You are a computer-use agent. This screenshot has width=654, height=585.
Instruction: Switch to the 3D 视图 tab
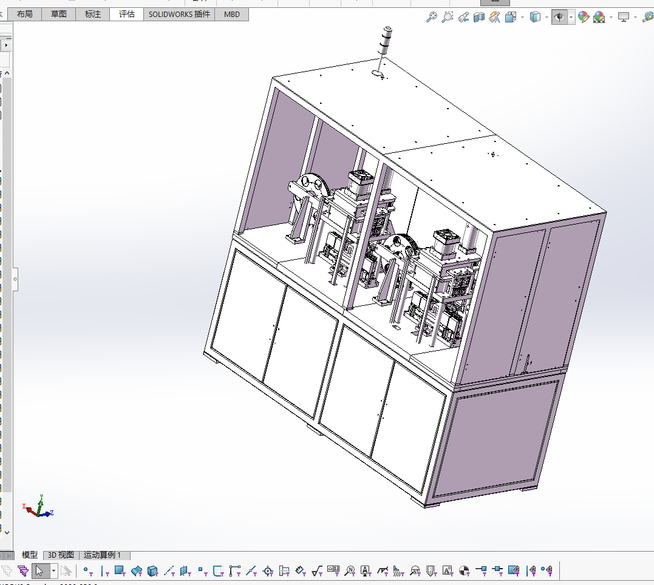tap(61, 555)
